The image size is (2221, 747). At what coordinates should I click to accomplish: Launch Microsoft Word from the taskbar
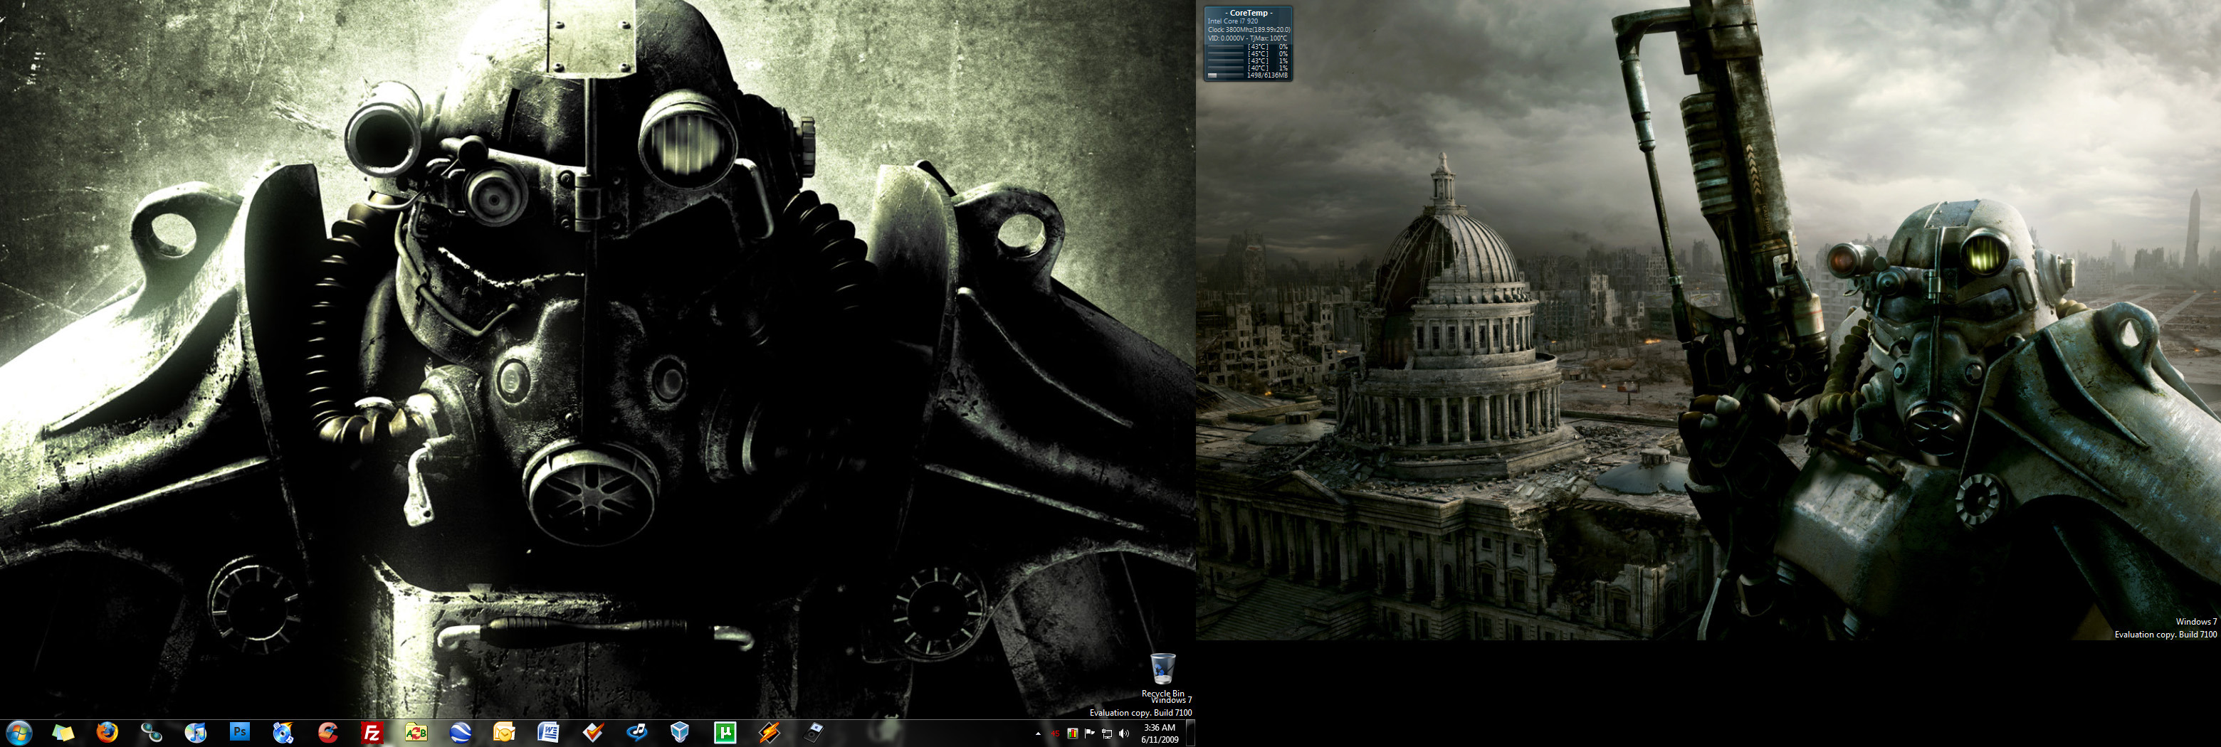click(548, 732)
